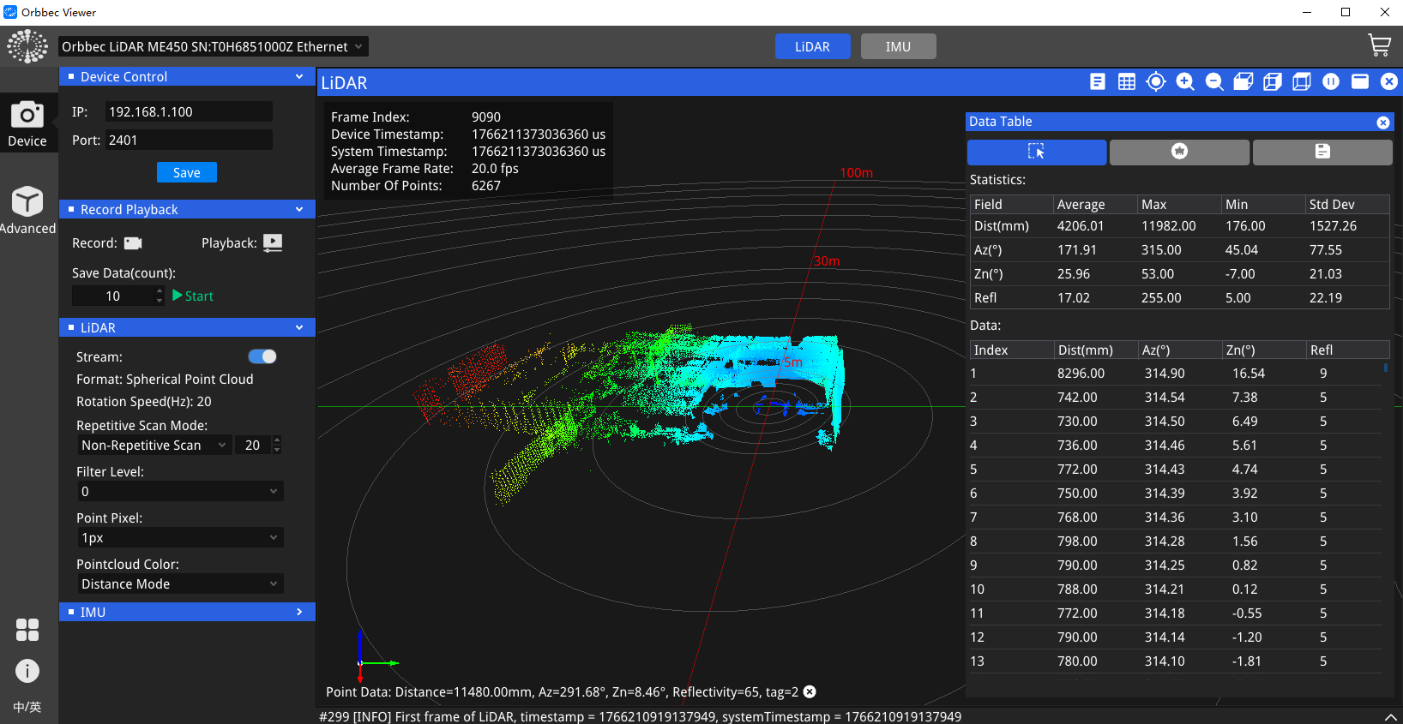Close the LiDAR view panel
Image resolution: width=1403 pixels, height=724 pixels.
pyautogui.click(x=1389, y=81)
